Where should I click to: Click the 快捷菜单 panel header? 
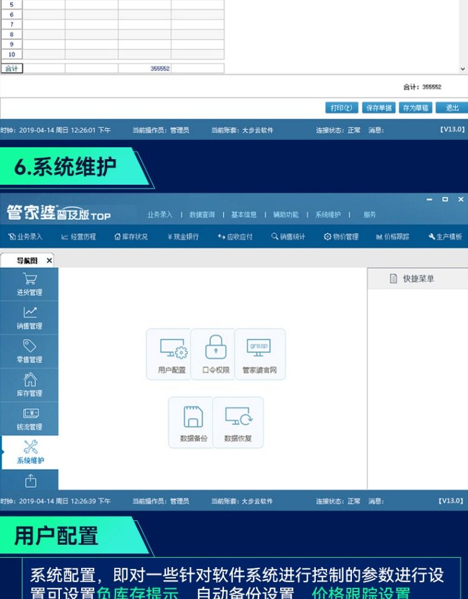tap(417, 278)
